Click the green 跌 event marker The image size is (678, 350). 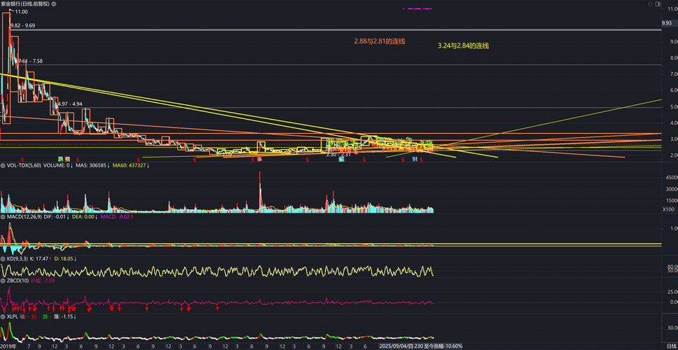[x=61, y=159]
